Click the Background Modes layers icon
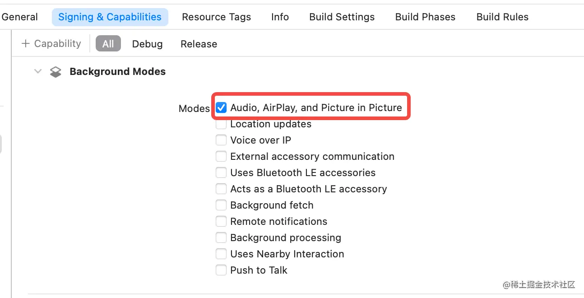Image resolution: width=584 pixels, height=298 pixels. [x=56, y=72]
